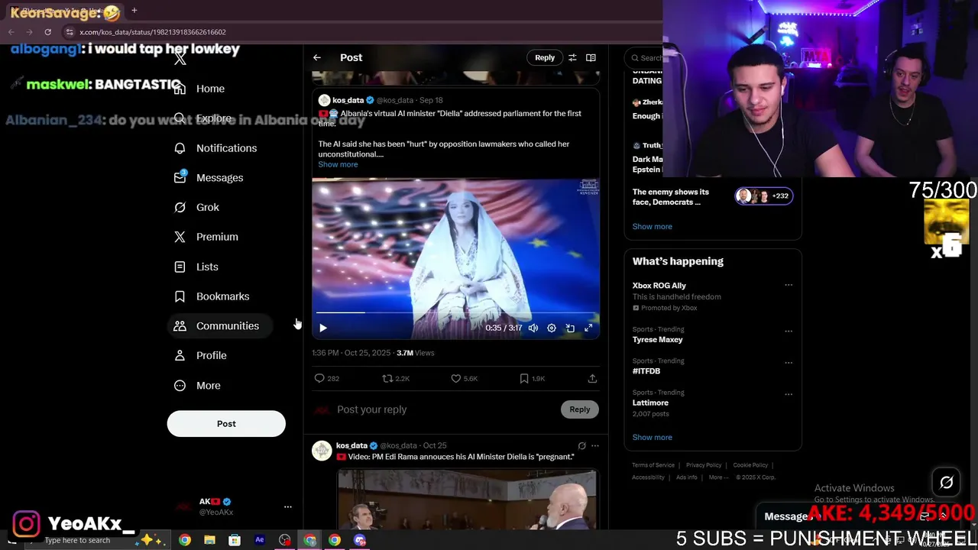
Task: Open a new browser tab plus icon
Action: coord(134,11)
